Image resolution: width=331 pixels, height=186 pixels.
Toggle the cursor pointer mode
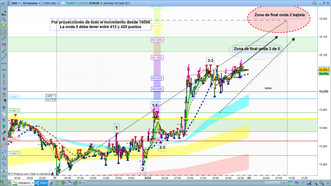pyautogui.click(x=4, y=32)
